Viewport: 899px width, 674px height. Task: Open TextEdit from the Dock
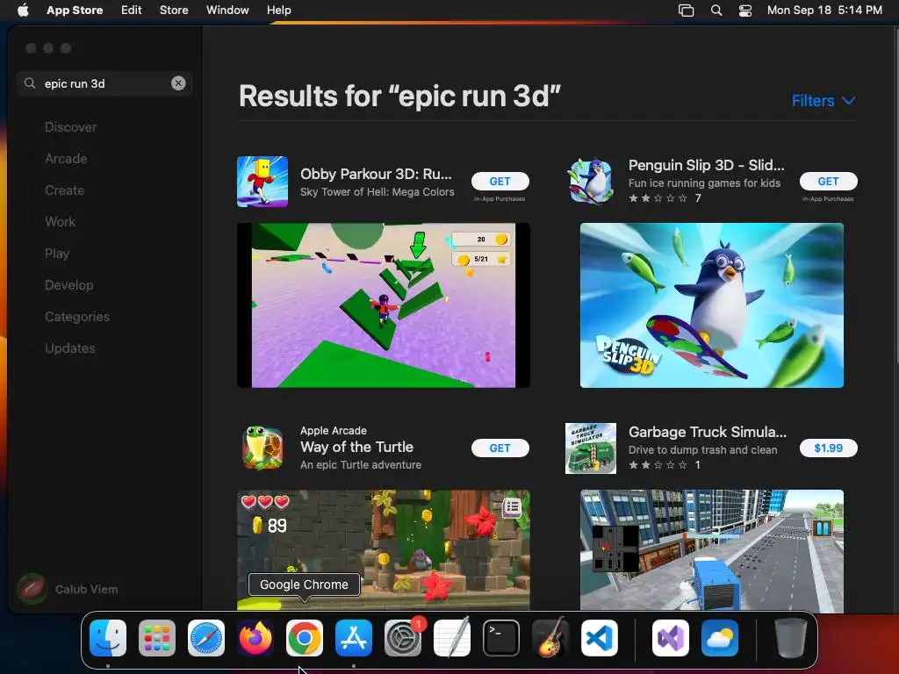(452, 638)
